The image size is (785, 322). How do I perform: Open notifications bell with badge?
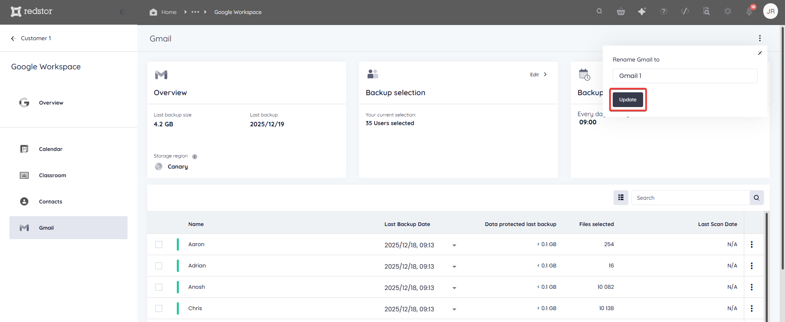pyautogui.click(x=750, y=11)
